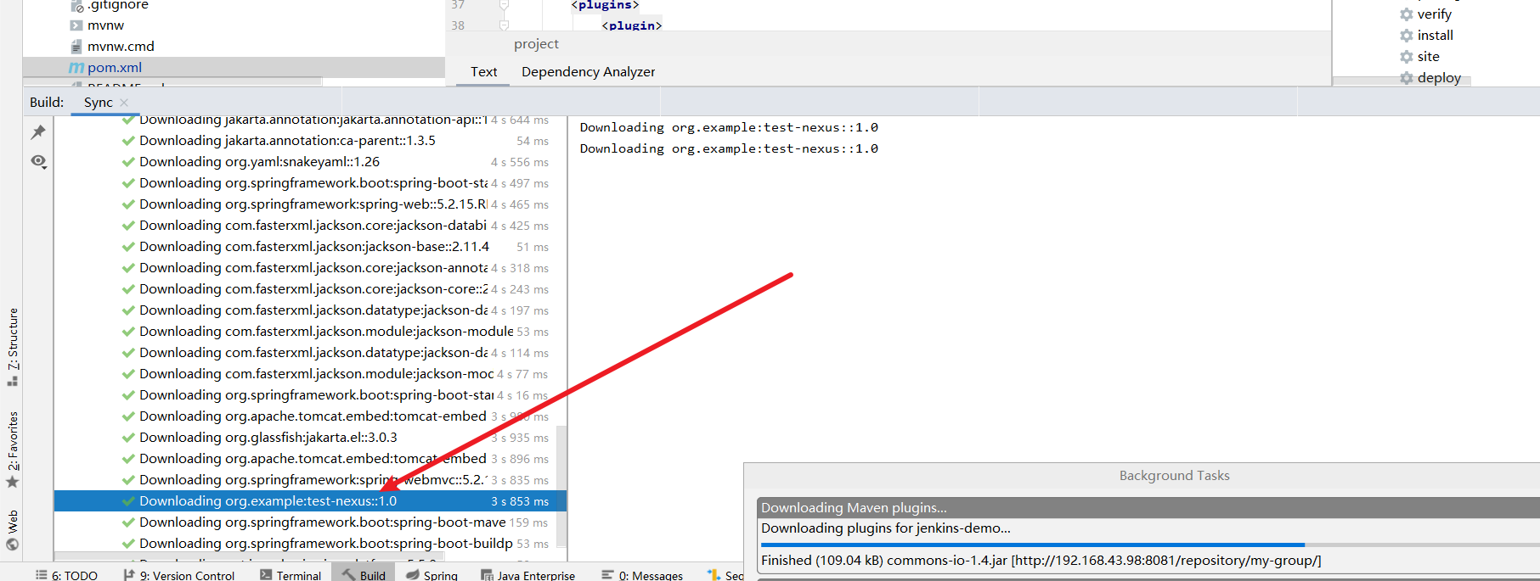
Task: Collapse the plugins tag fold marker on line 37
Action: (504, 5)
